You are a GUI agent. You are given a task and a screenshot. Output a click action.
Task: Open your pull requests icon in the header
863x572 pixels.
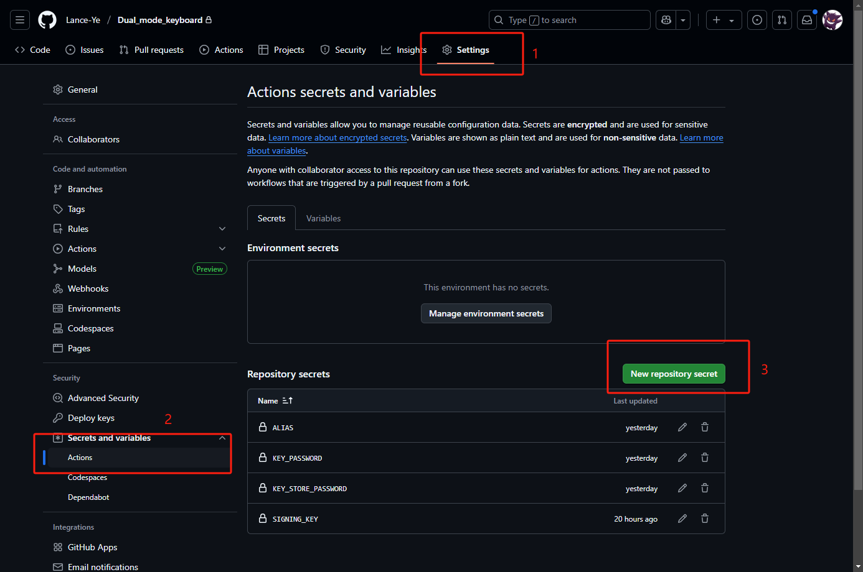pos(781,19)
